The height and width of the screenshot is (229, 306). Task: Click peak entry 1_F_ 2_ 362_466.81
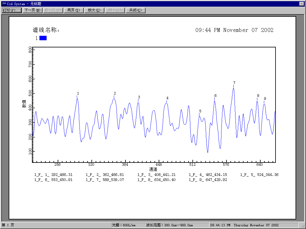[105, 175]
